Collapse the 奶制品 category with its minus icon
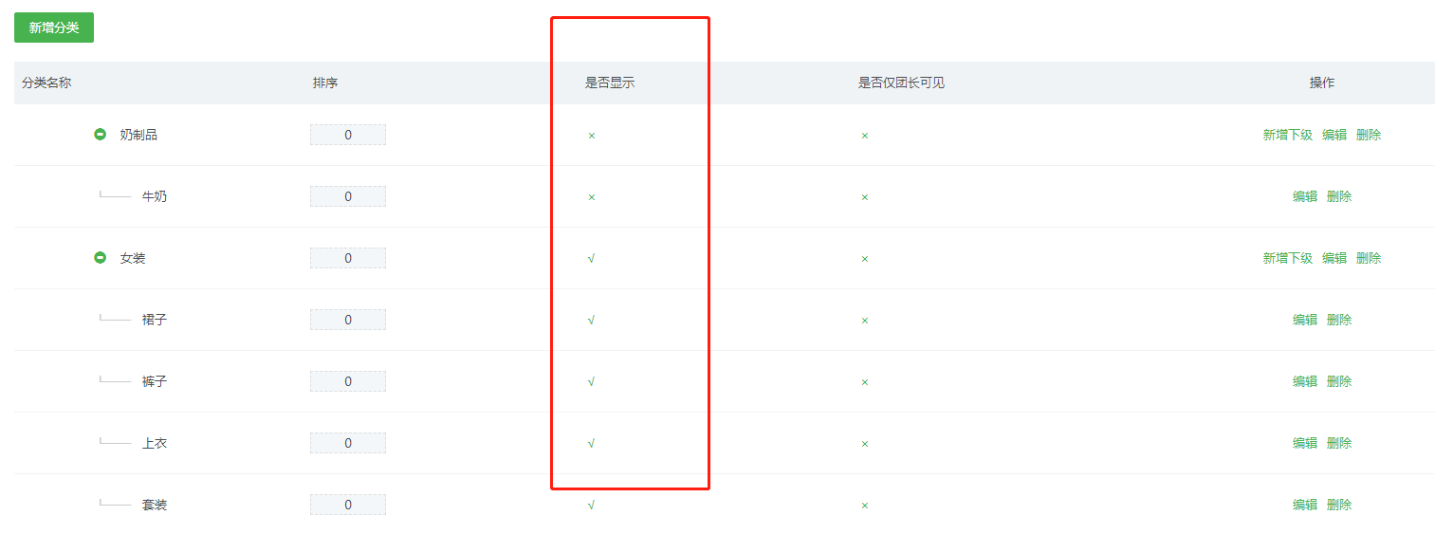This screenshot has width=1435, height=534. [x=100, y=135]
